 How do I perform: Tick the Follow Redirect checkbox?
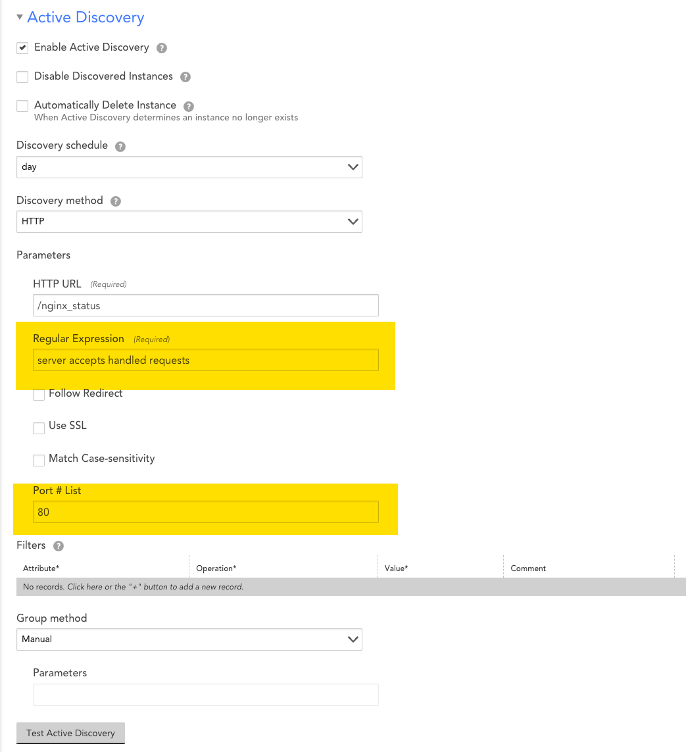click(39, 394)
